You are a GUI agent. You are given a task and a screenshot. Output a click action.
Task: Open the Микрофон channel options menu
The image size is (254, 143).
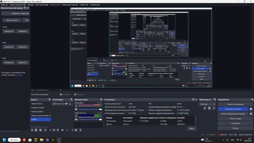76,106
